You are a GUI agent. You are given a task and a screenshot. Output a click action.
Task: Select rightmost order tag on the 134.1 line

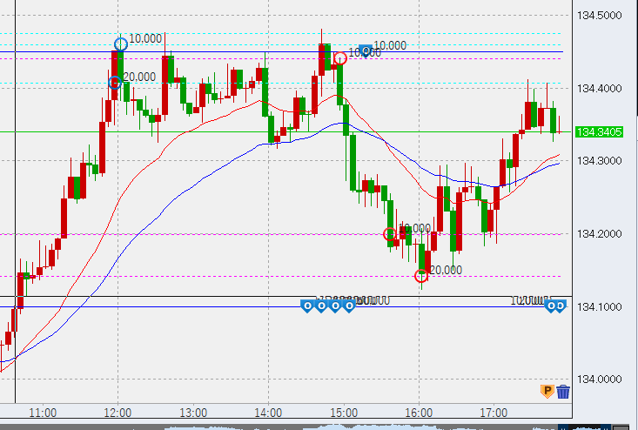(561, 305)
